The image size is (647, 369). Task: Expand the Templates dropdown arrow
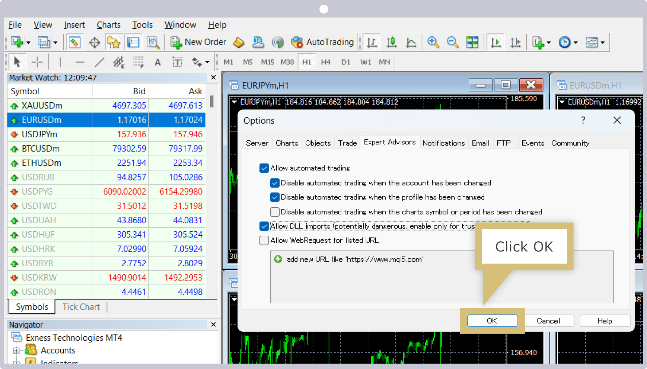(x=603, y=43)
